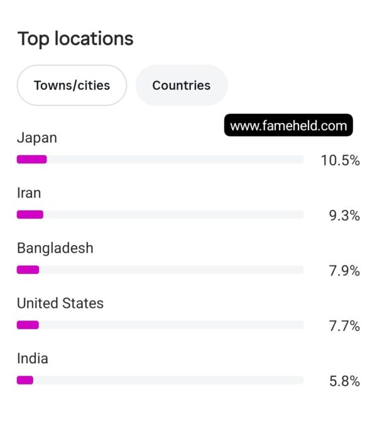The height and width of the screenshot is (428, 377).
Task: Click the 7.9% value for Bangladesh
Action: [344, 271]
